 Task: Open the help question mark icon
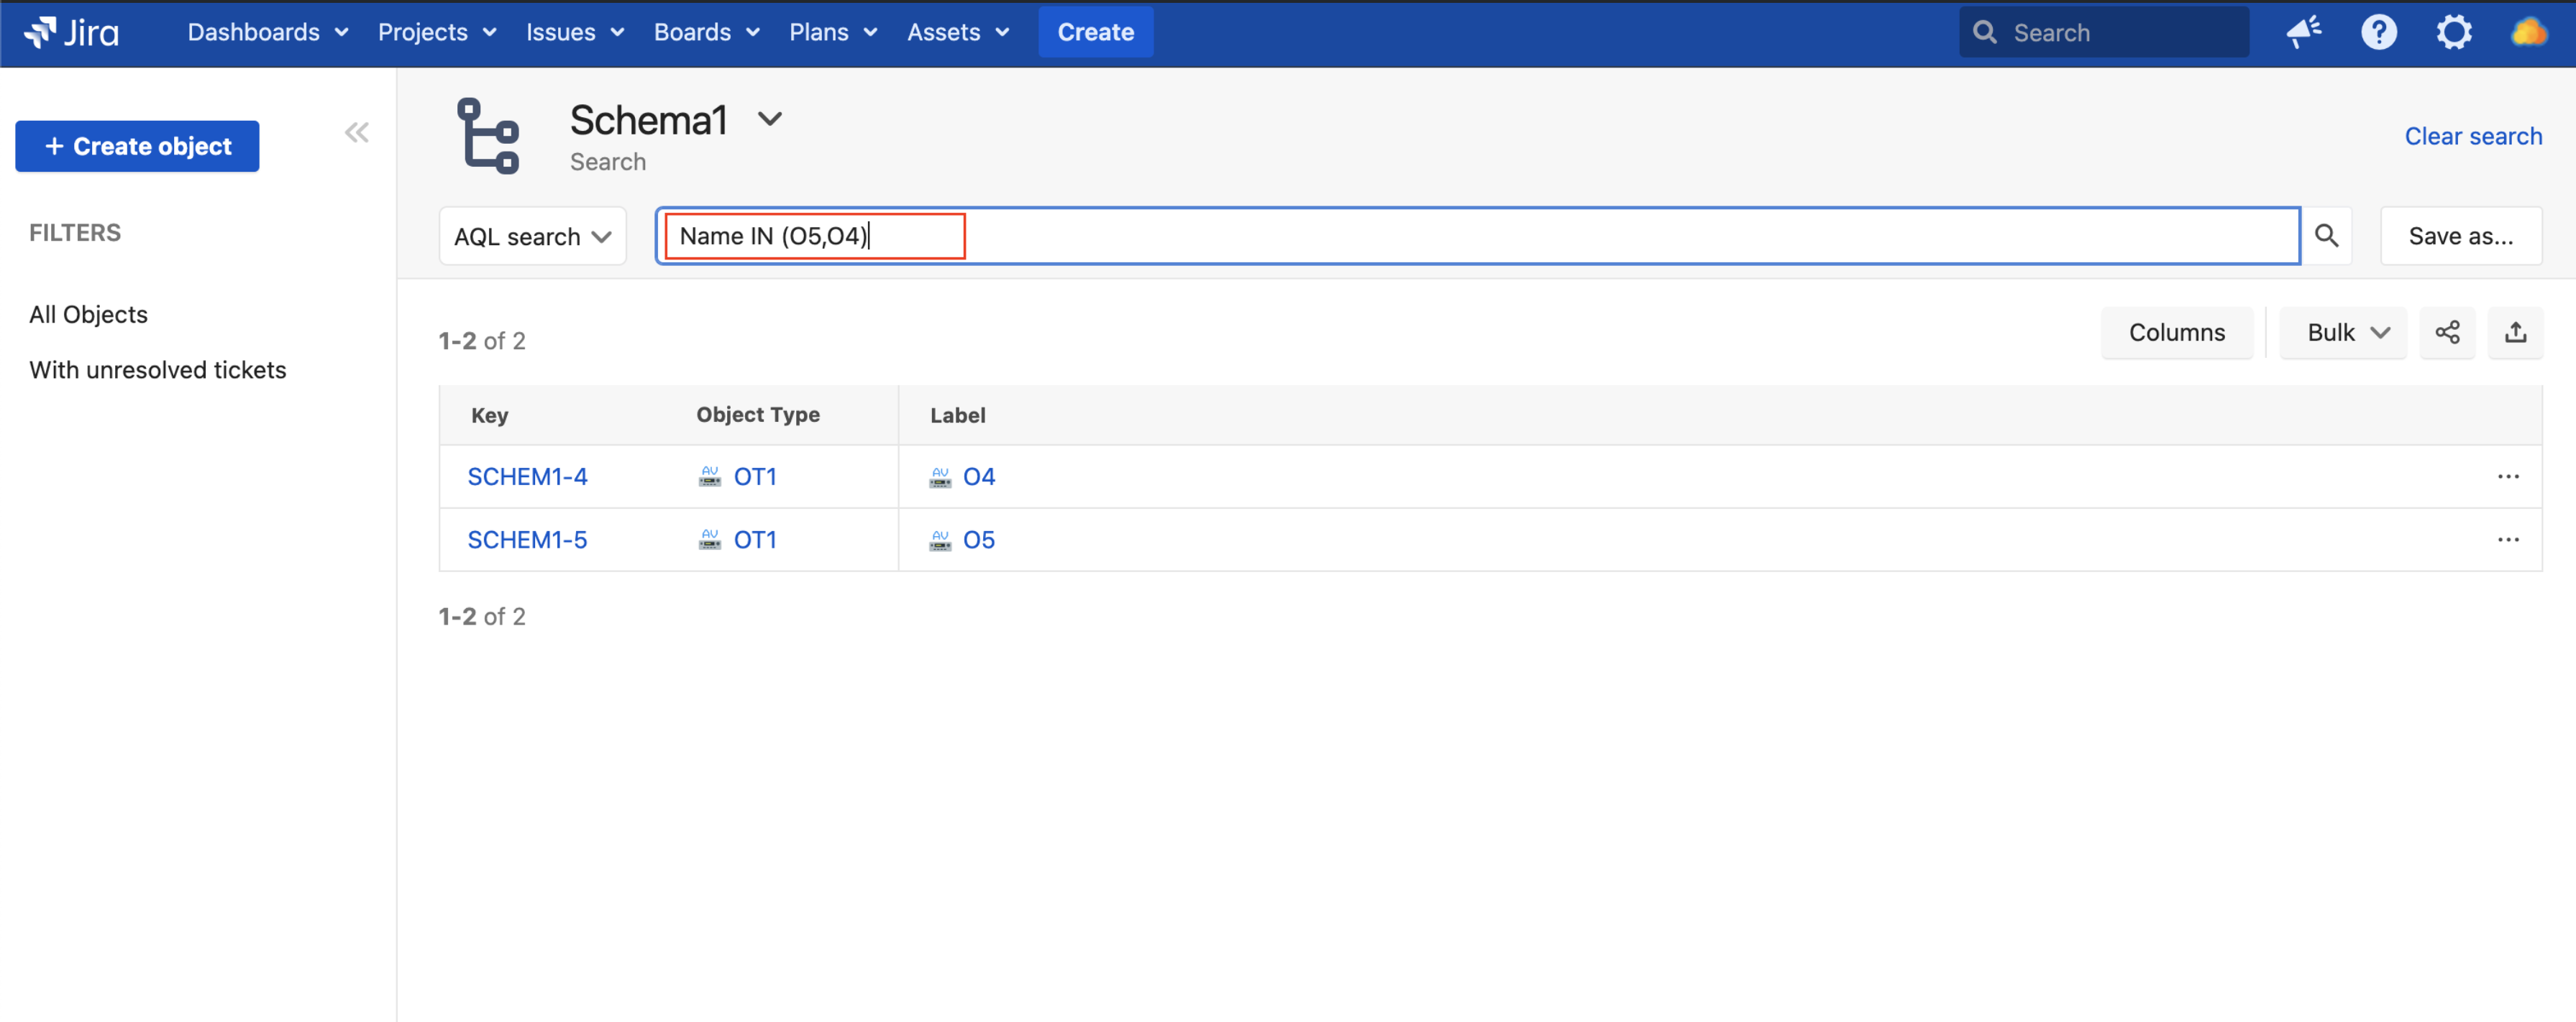pos(2378,32)
